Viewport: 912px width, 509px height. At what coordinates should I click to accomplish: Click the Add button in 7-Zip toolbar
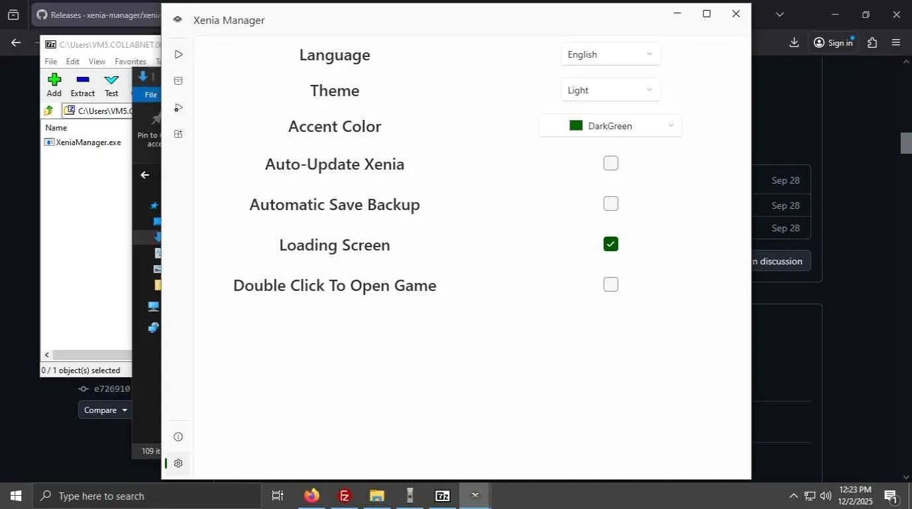point(54,85)
